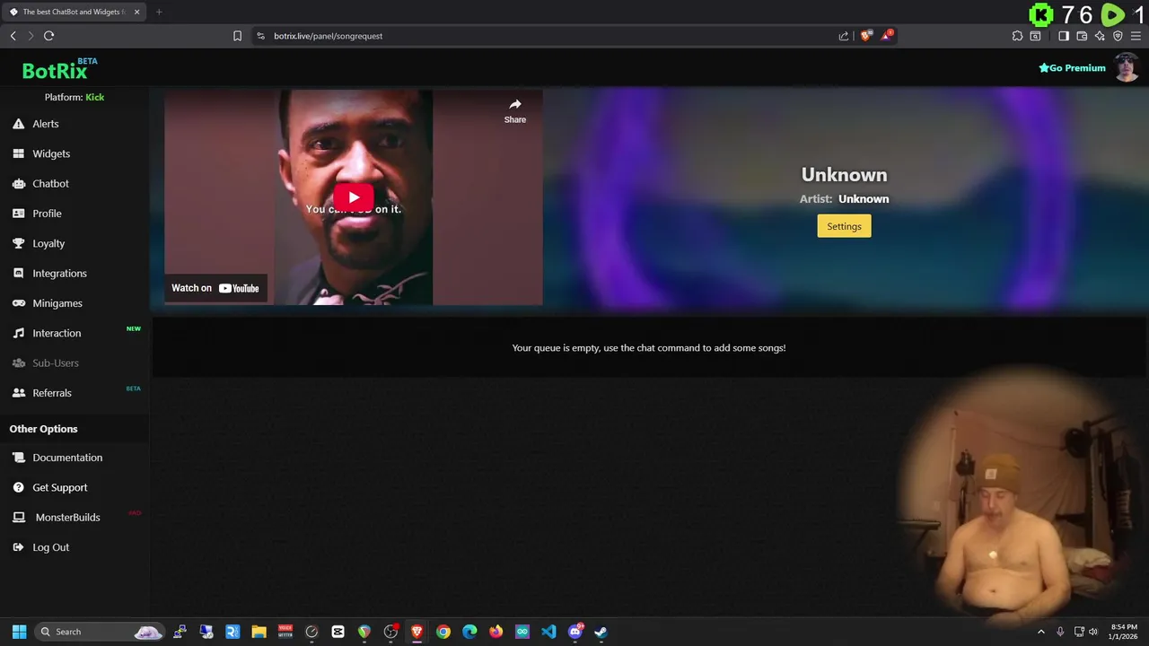Reload the page
This screenshot has height=646, width=1149.
[48, 36]
